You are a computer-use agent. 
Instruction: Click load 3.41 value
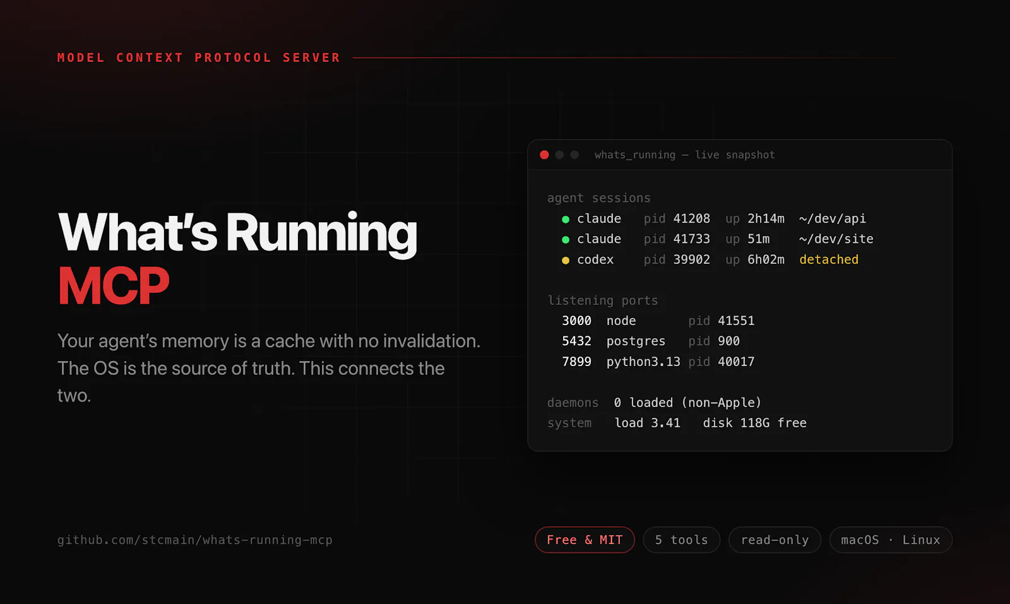(648, 423)
